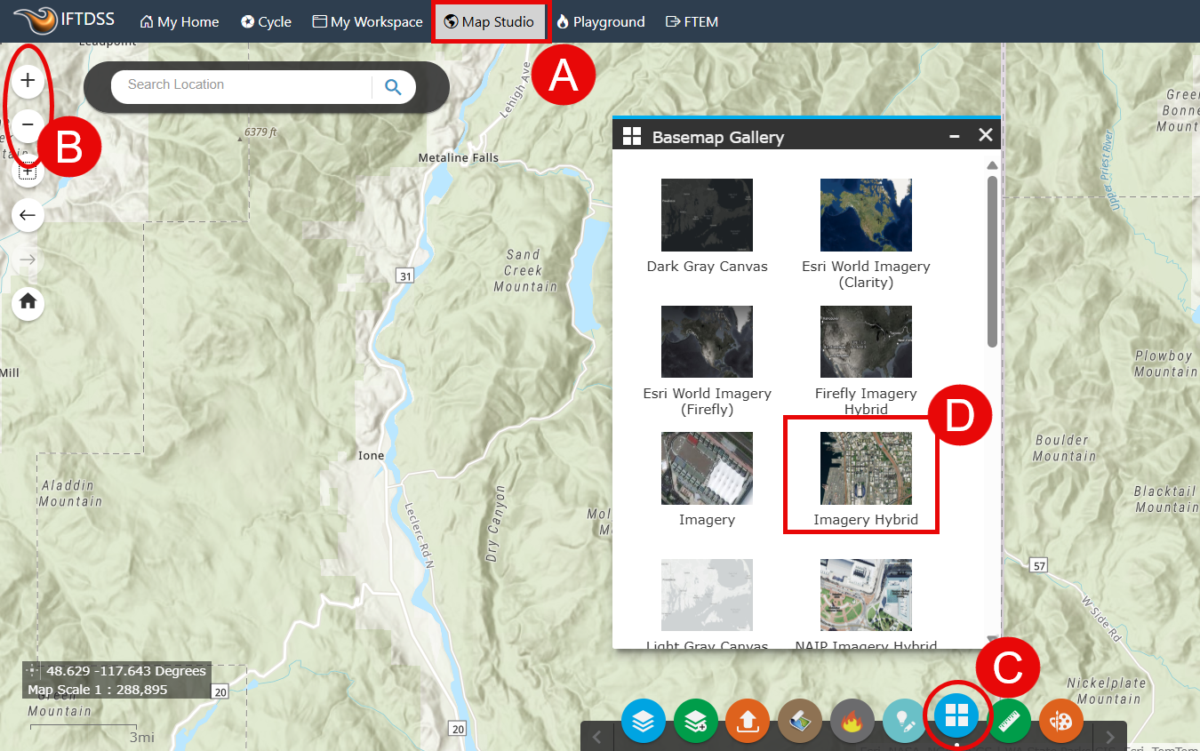The height and width of the screenshot is (751, 1200).
Task: Select the fire behavior tool icon
Action: pyautogui.click(x=852, y=721)
